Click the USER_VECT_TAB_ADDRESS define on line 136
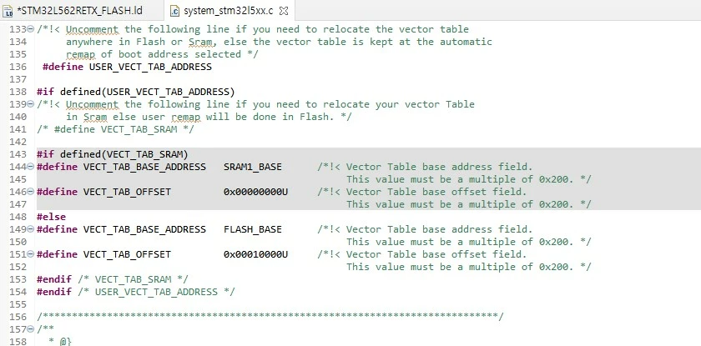Viewport: 701px width, 346px height. (150, 67)
